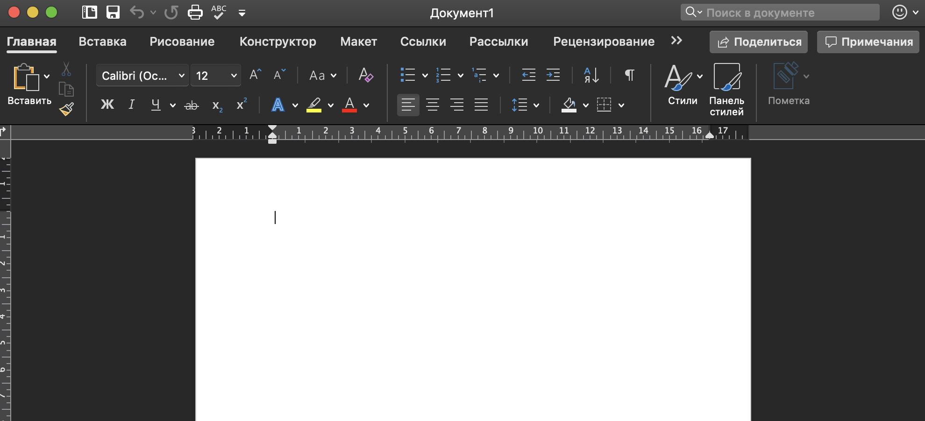The height and width of the screenshot is (421, 925).
Task: Click the Clear Formatting eraser icon
Action: 365,75
